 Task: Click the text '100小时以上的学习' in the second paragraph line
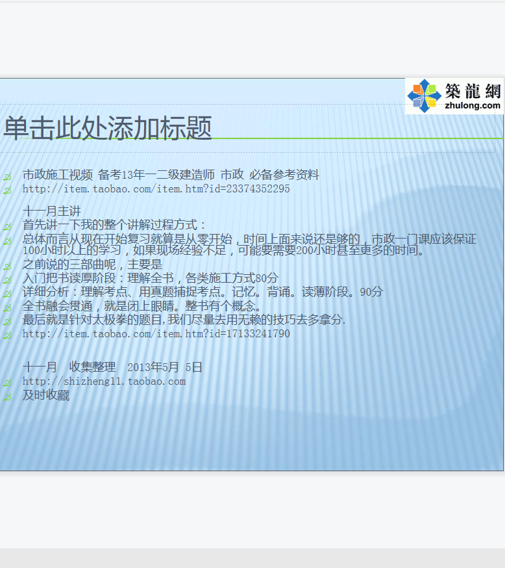click(71, 250)
